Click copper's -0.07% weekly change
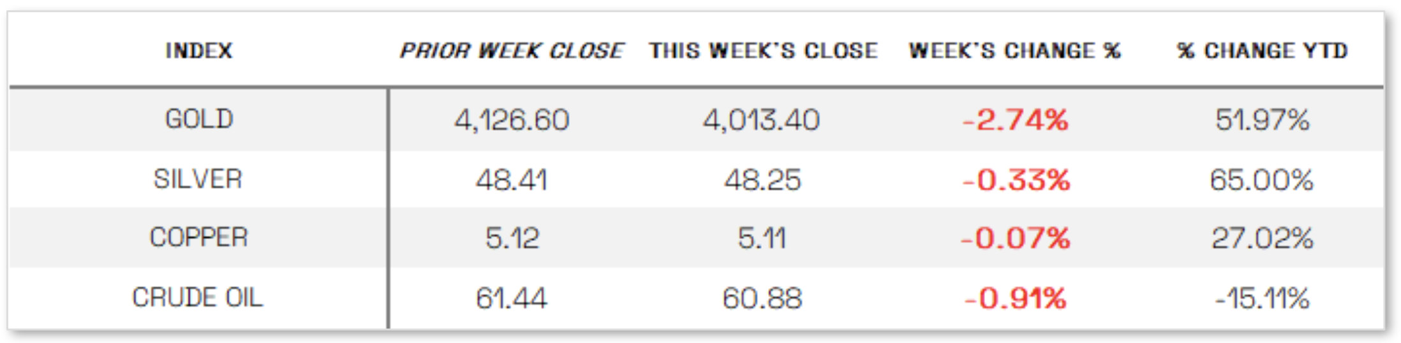 click(x=1015, y=238)
